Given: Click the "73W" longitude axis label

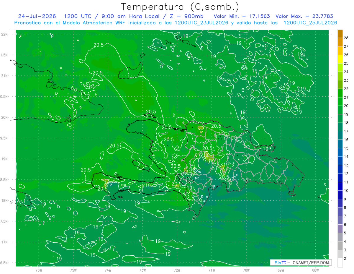Looking at the screenshot, I should [x=142, y=270].
